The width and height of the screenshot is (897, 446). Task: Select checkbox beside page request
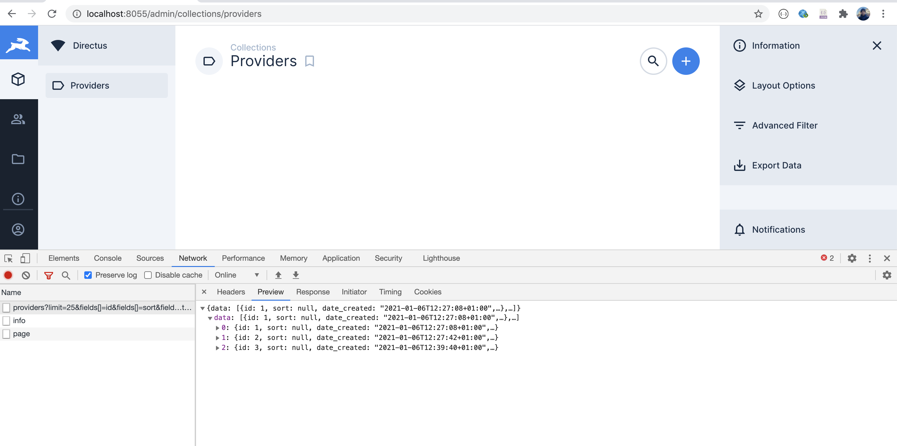pos(6,334)
